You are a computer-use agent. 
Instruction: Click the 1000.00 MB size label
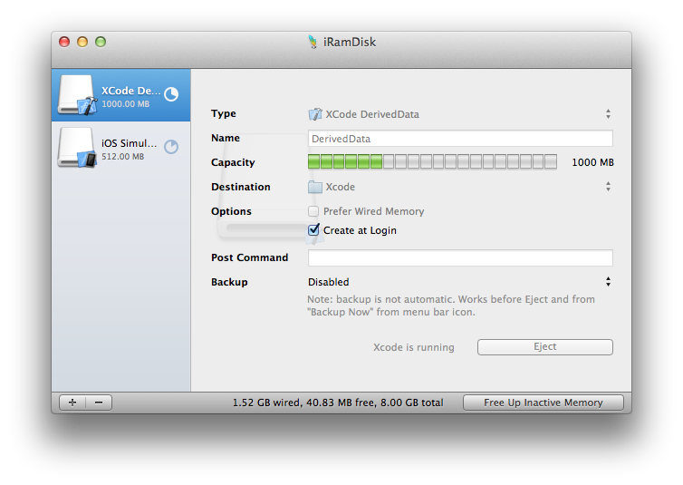[x=125, y=104]
